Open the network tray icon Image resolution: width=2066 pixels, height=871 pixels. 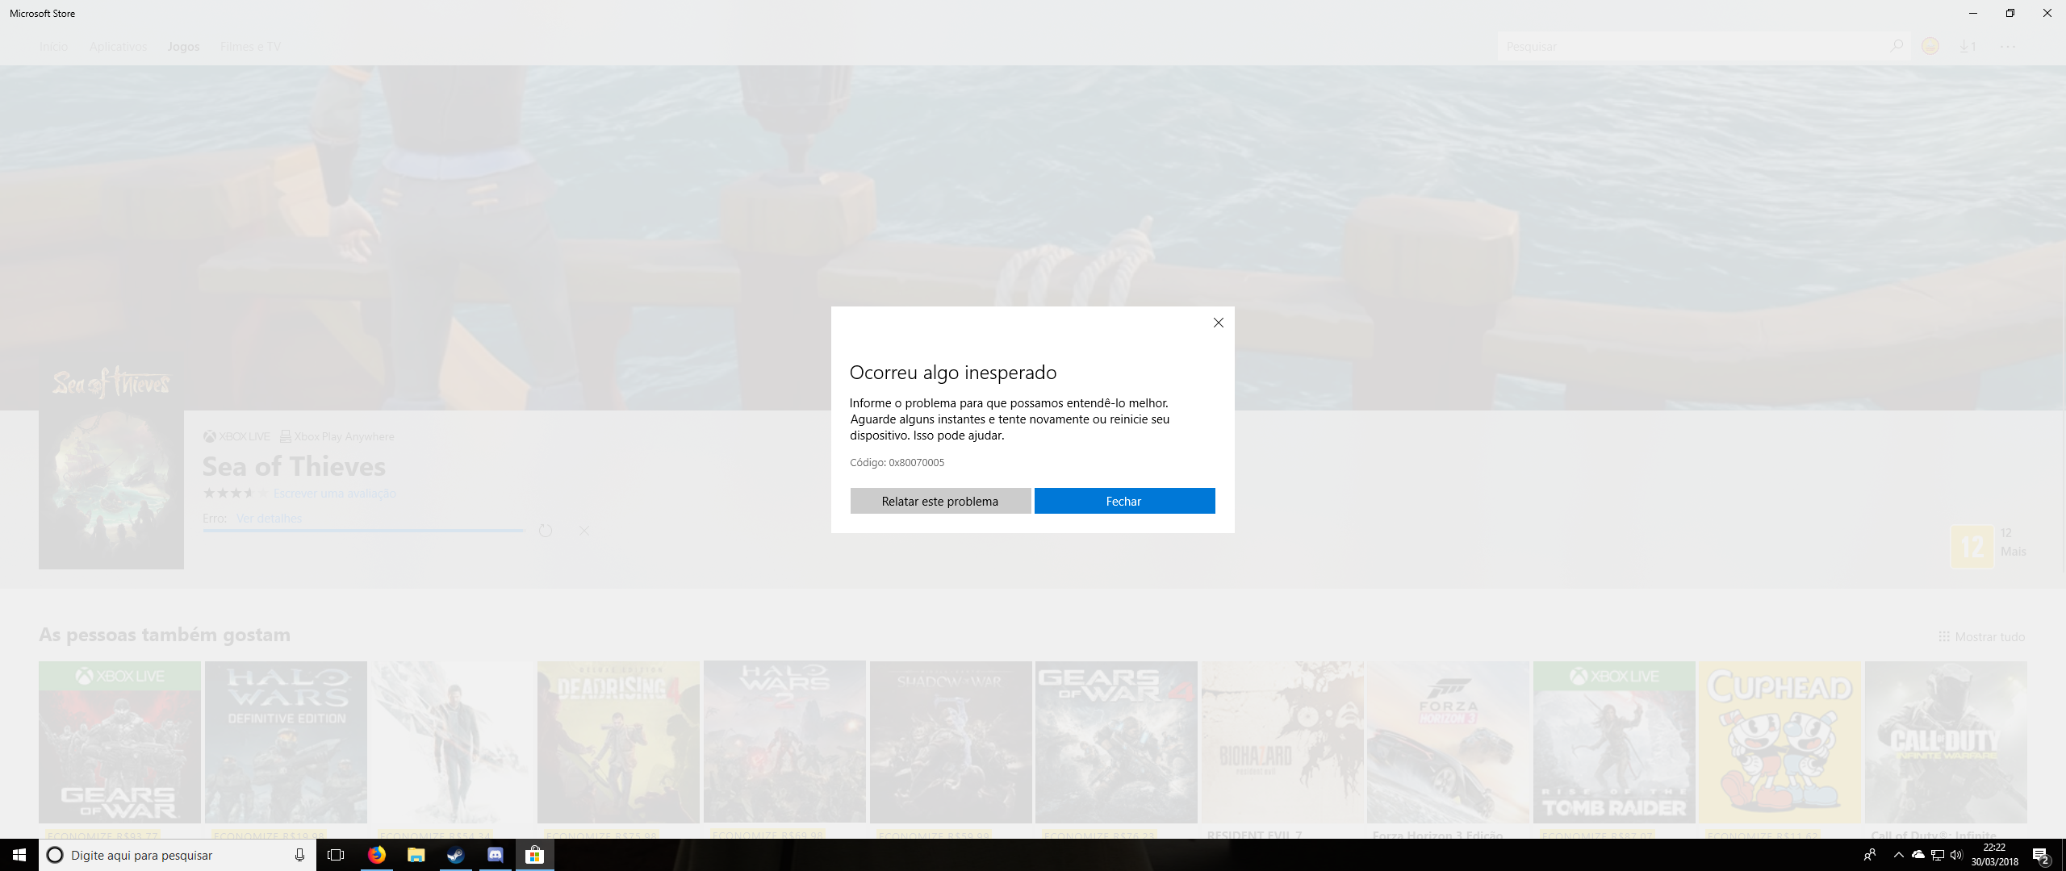click(1937, 855)
